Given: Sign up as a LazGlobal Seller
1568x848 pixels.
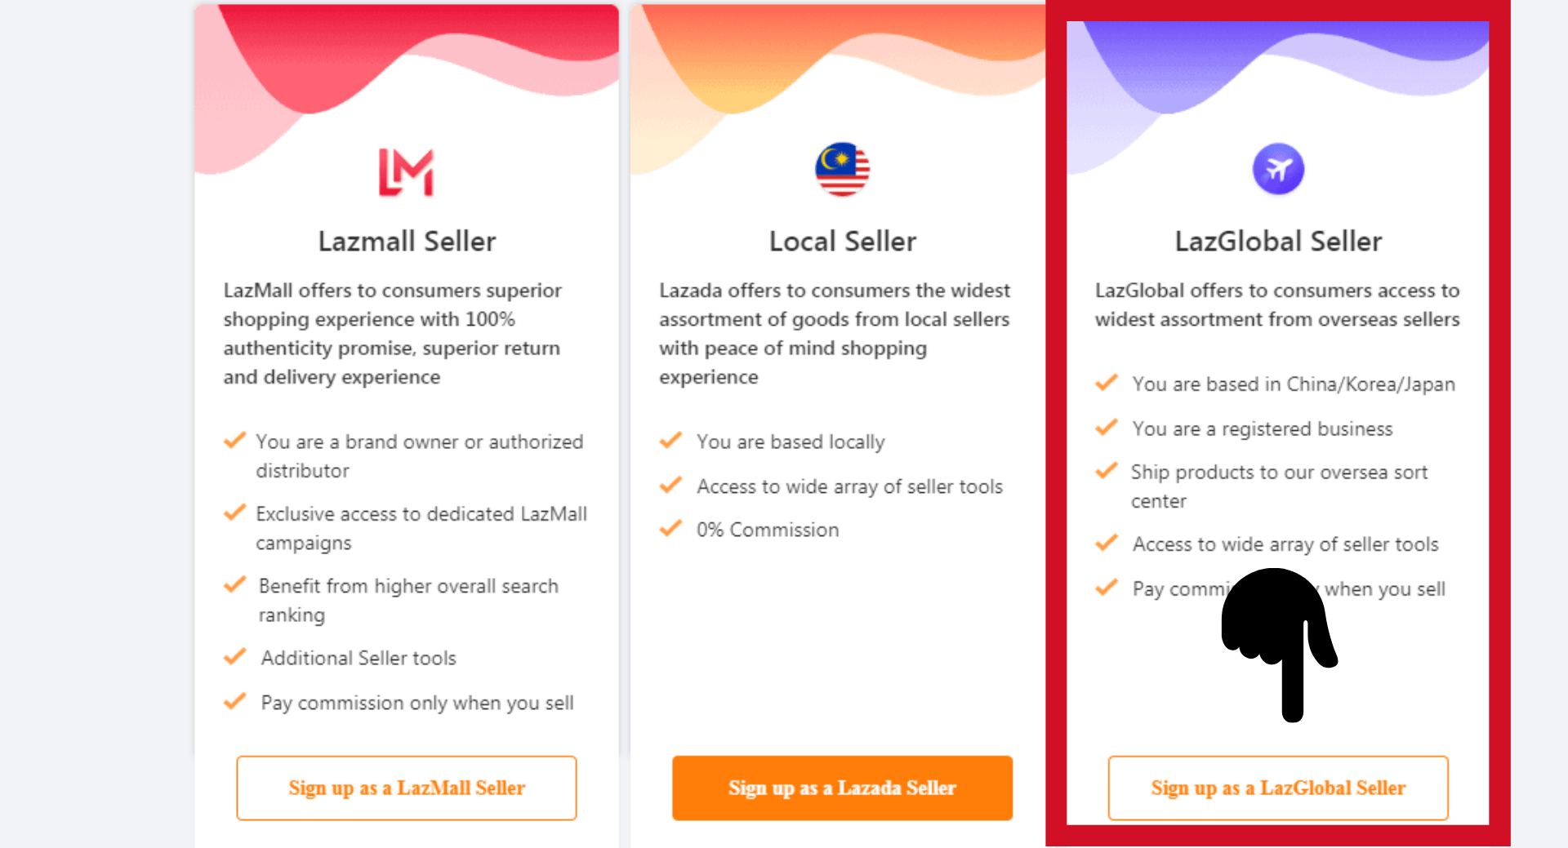Looking at the screenshot, I should [1278, 788].
